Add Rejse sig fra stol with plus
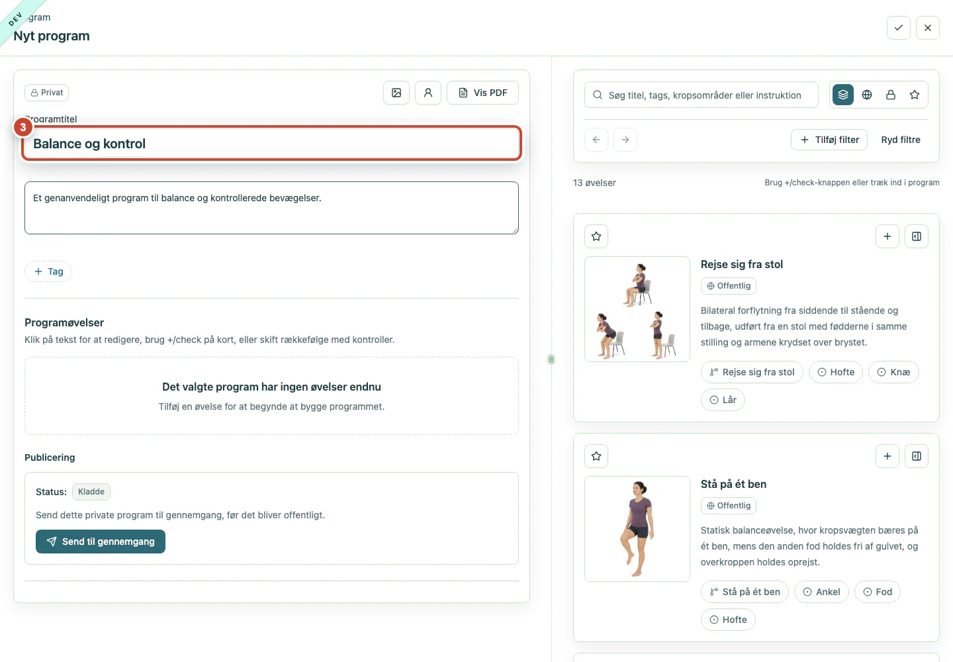This screenshot has height=662, width=953. coord(887,236)
